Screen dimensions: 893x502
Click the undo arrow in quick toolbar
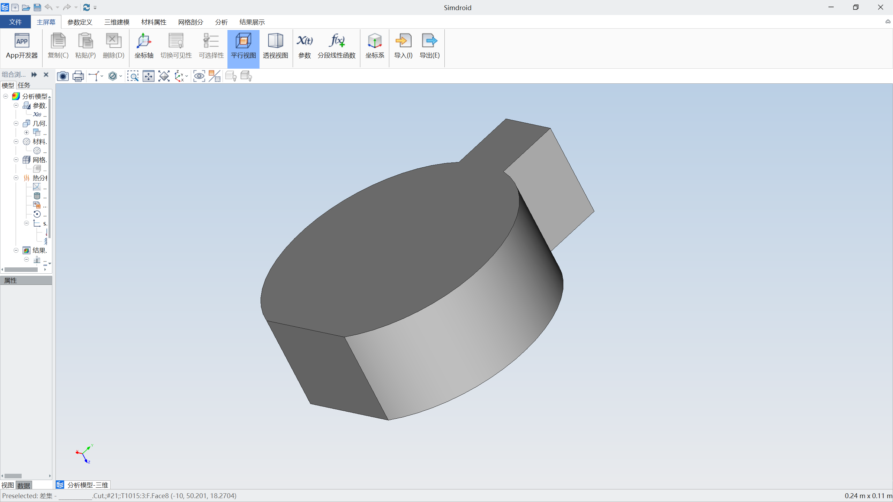tap(49, 7)
